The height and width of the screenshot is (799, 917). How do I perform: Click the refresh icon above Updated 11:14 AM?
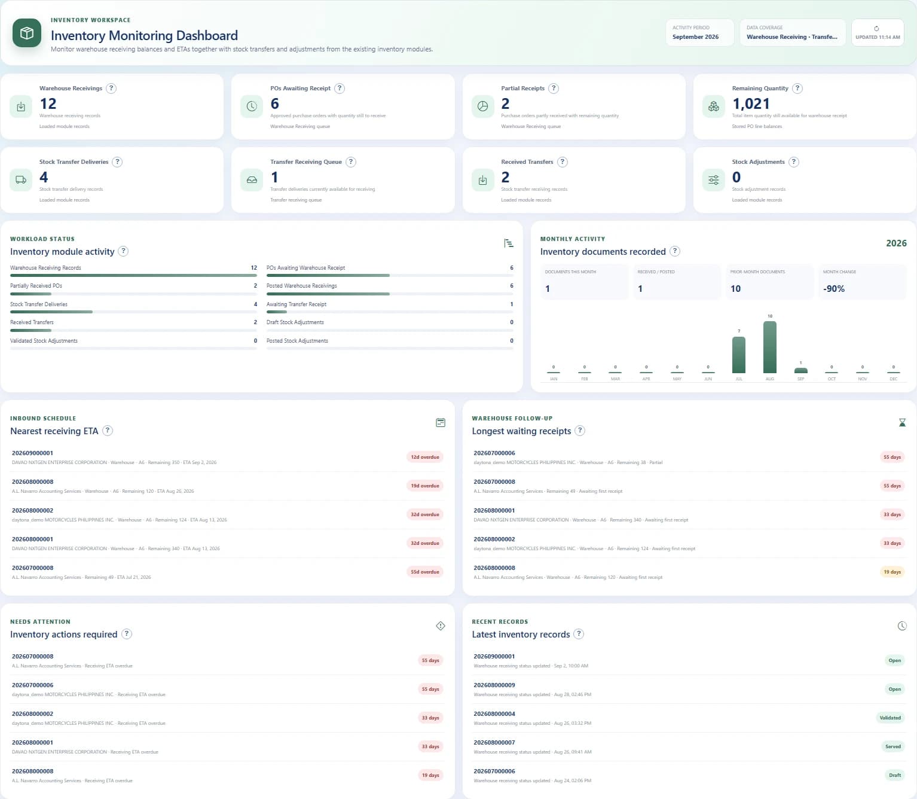(876, 29)
